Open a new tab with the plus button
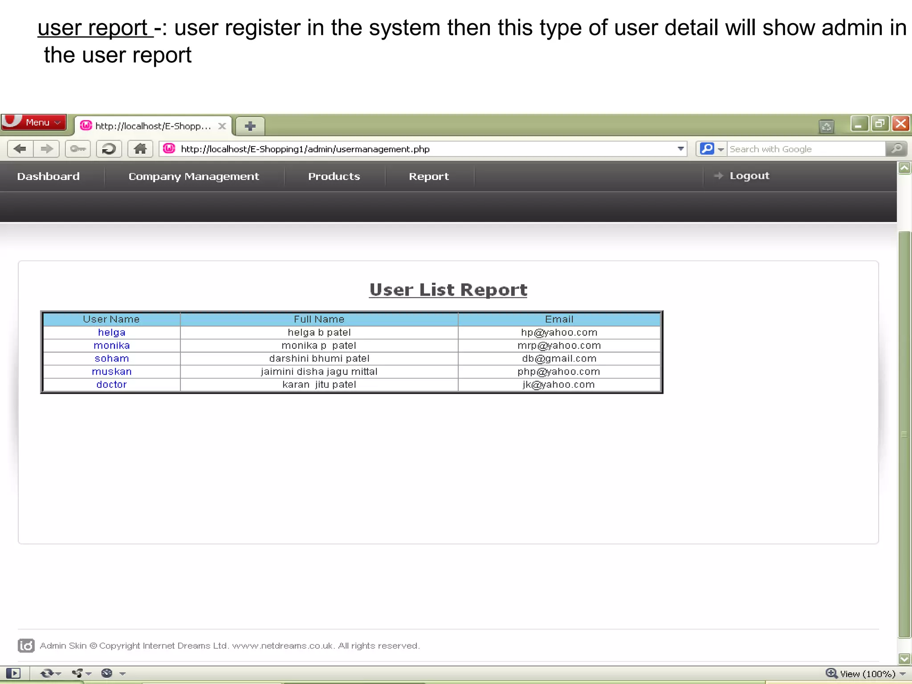This screenshot has height=684, width=912. tap(250, 126)
